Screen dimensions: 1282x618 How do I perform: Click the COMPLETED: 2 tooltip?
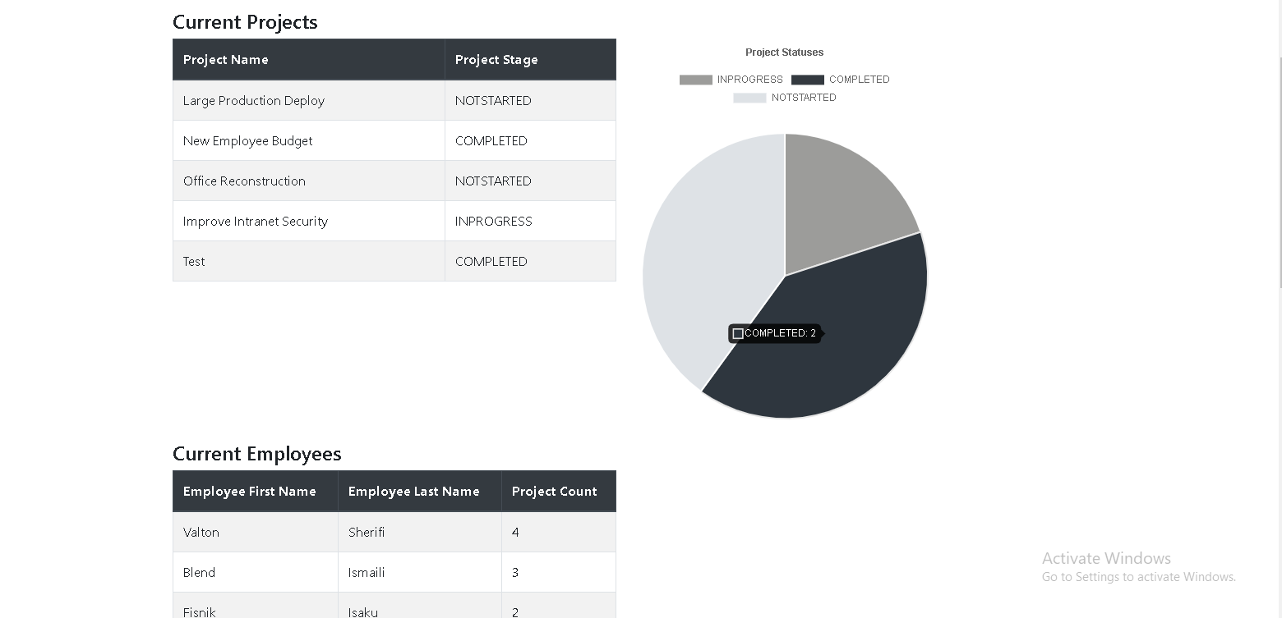775,332
